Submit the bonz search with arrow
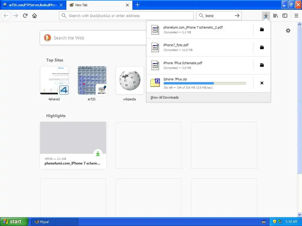Screen dimensions: 302x226 pyautogui.click(x=237, y=16)
